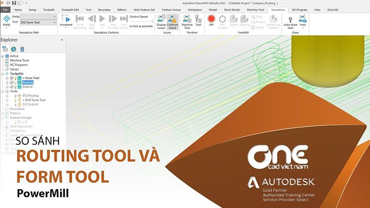Click the Step Forward control
370x208 pixels.
pos(113,18)
